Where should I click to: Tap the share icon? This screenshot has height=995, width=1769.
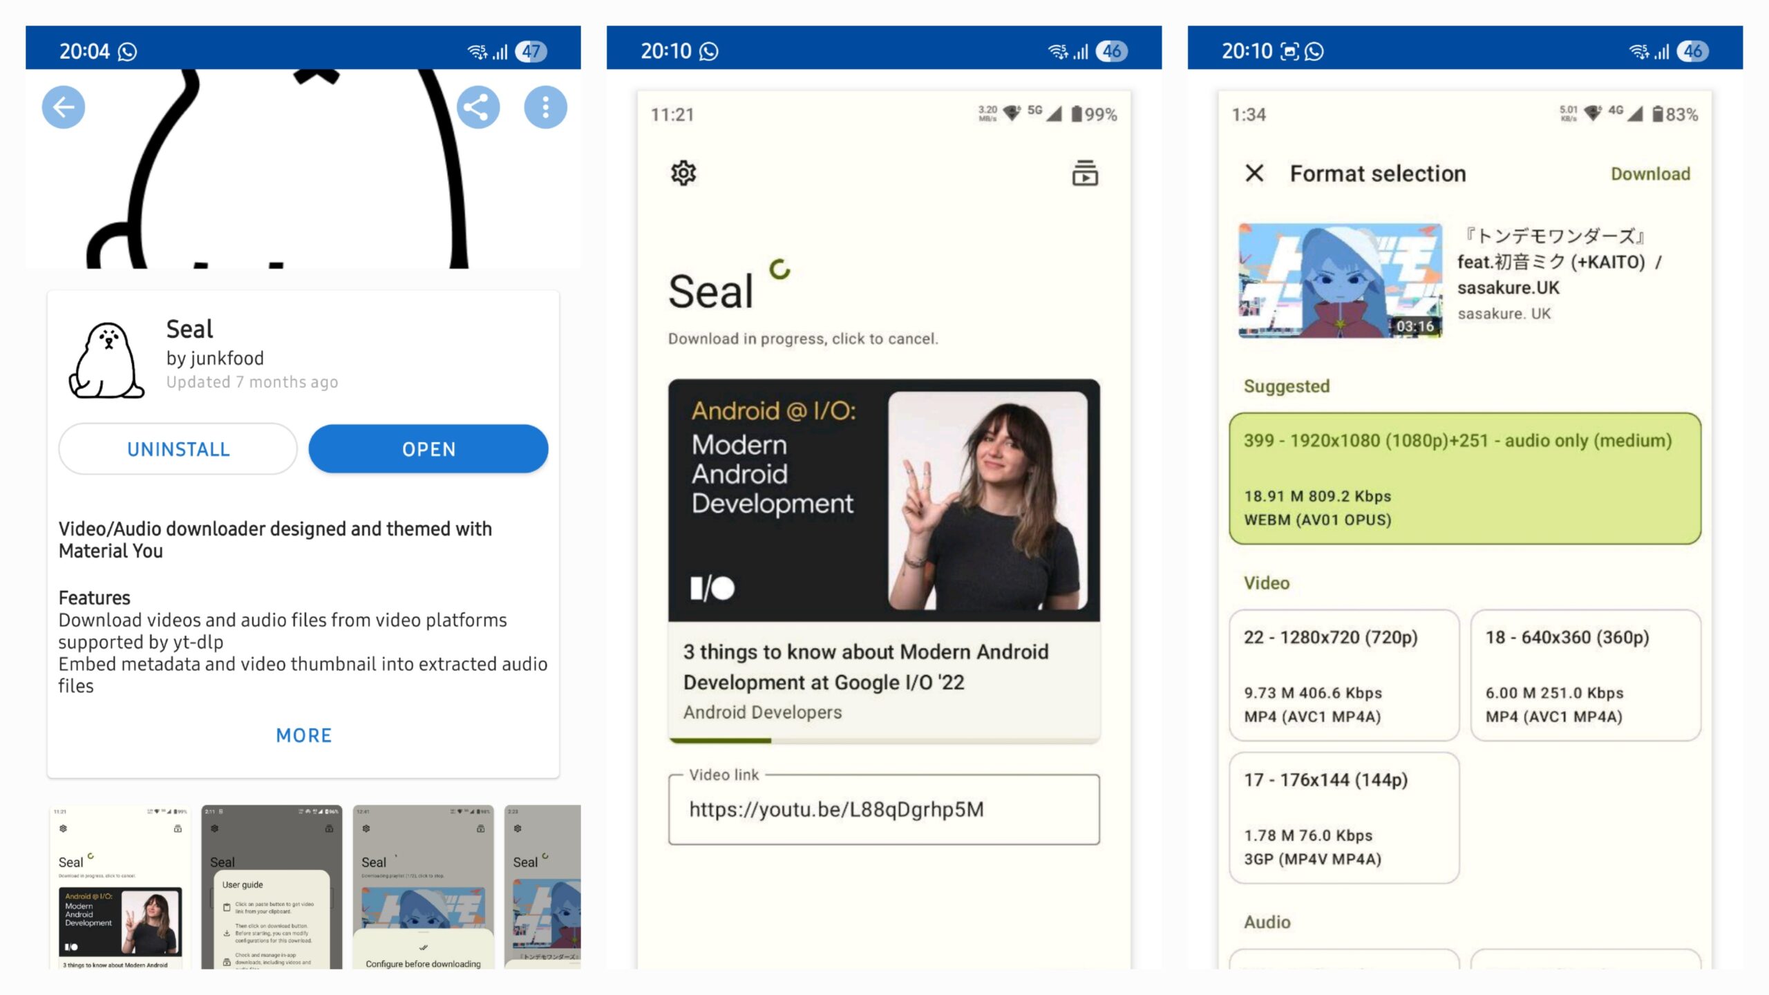point(477,107)
